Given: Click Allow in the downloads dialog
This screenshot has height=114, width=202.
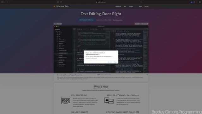Looking at the screenshot, I should click(115, 62).
